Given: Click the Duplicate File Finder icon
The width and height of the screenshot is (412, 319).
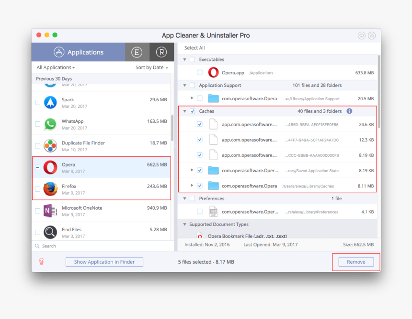Looking at the screenshot, I should point(50,146).
